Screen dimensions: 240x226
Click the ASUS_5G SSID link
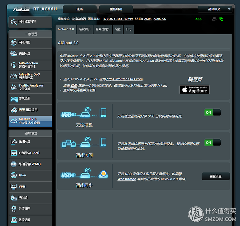coord(160,19)
